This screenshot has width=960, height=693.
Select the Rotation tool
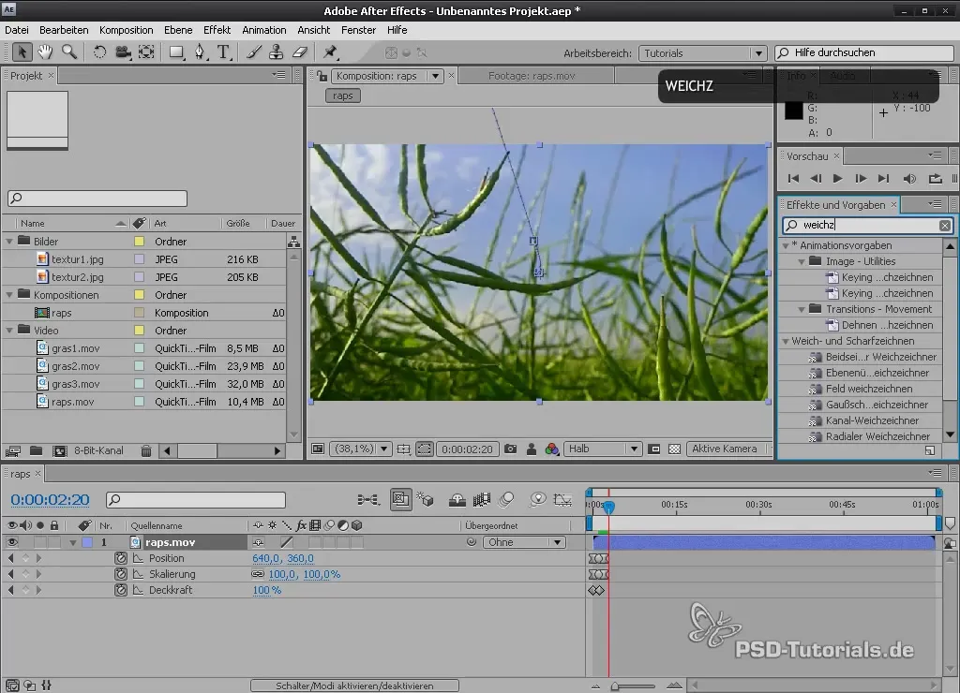(99, 52)
